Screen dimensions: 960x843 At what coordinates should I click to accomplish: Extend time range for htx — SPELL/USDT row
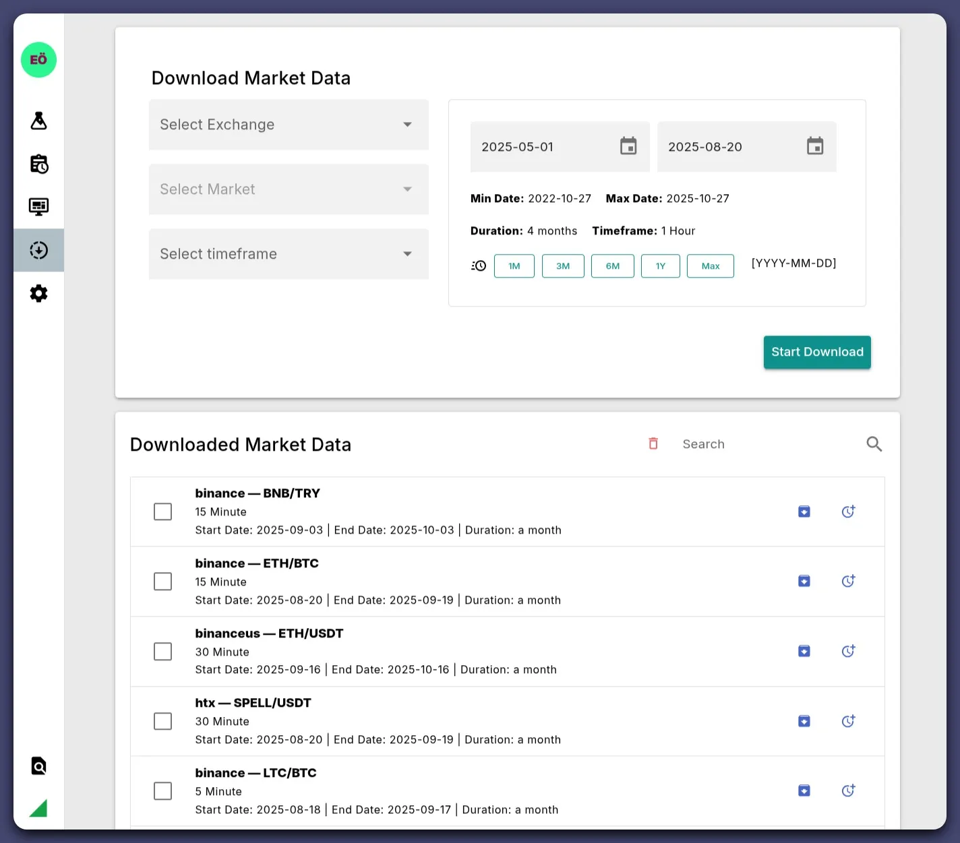(x=848, y=721)
